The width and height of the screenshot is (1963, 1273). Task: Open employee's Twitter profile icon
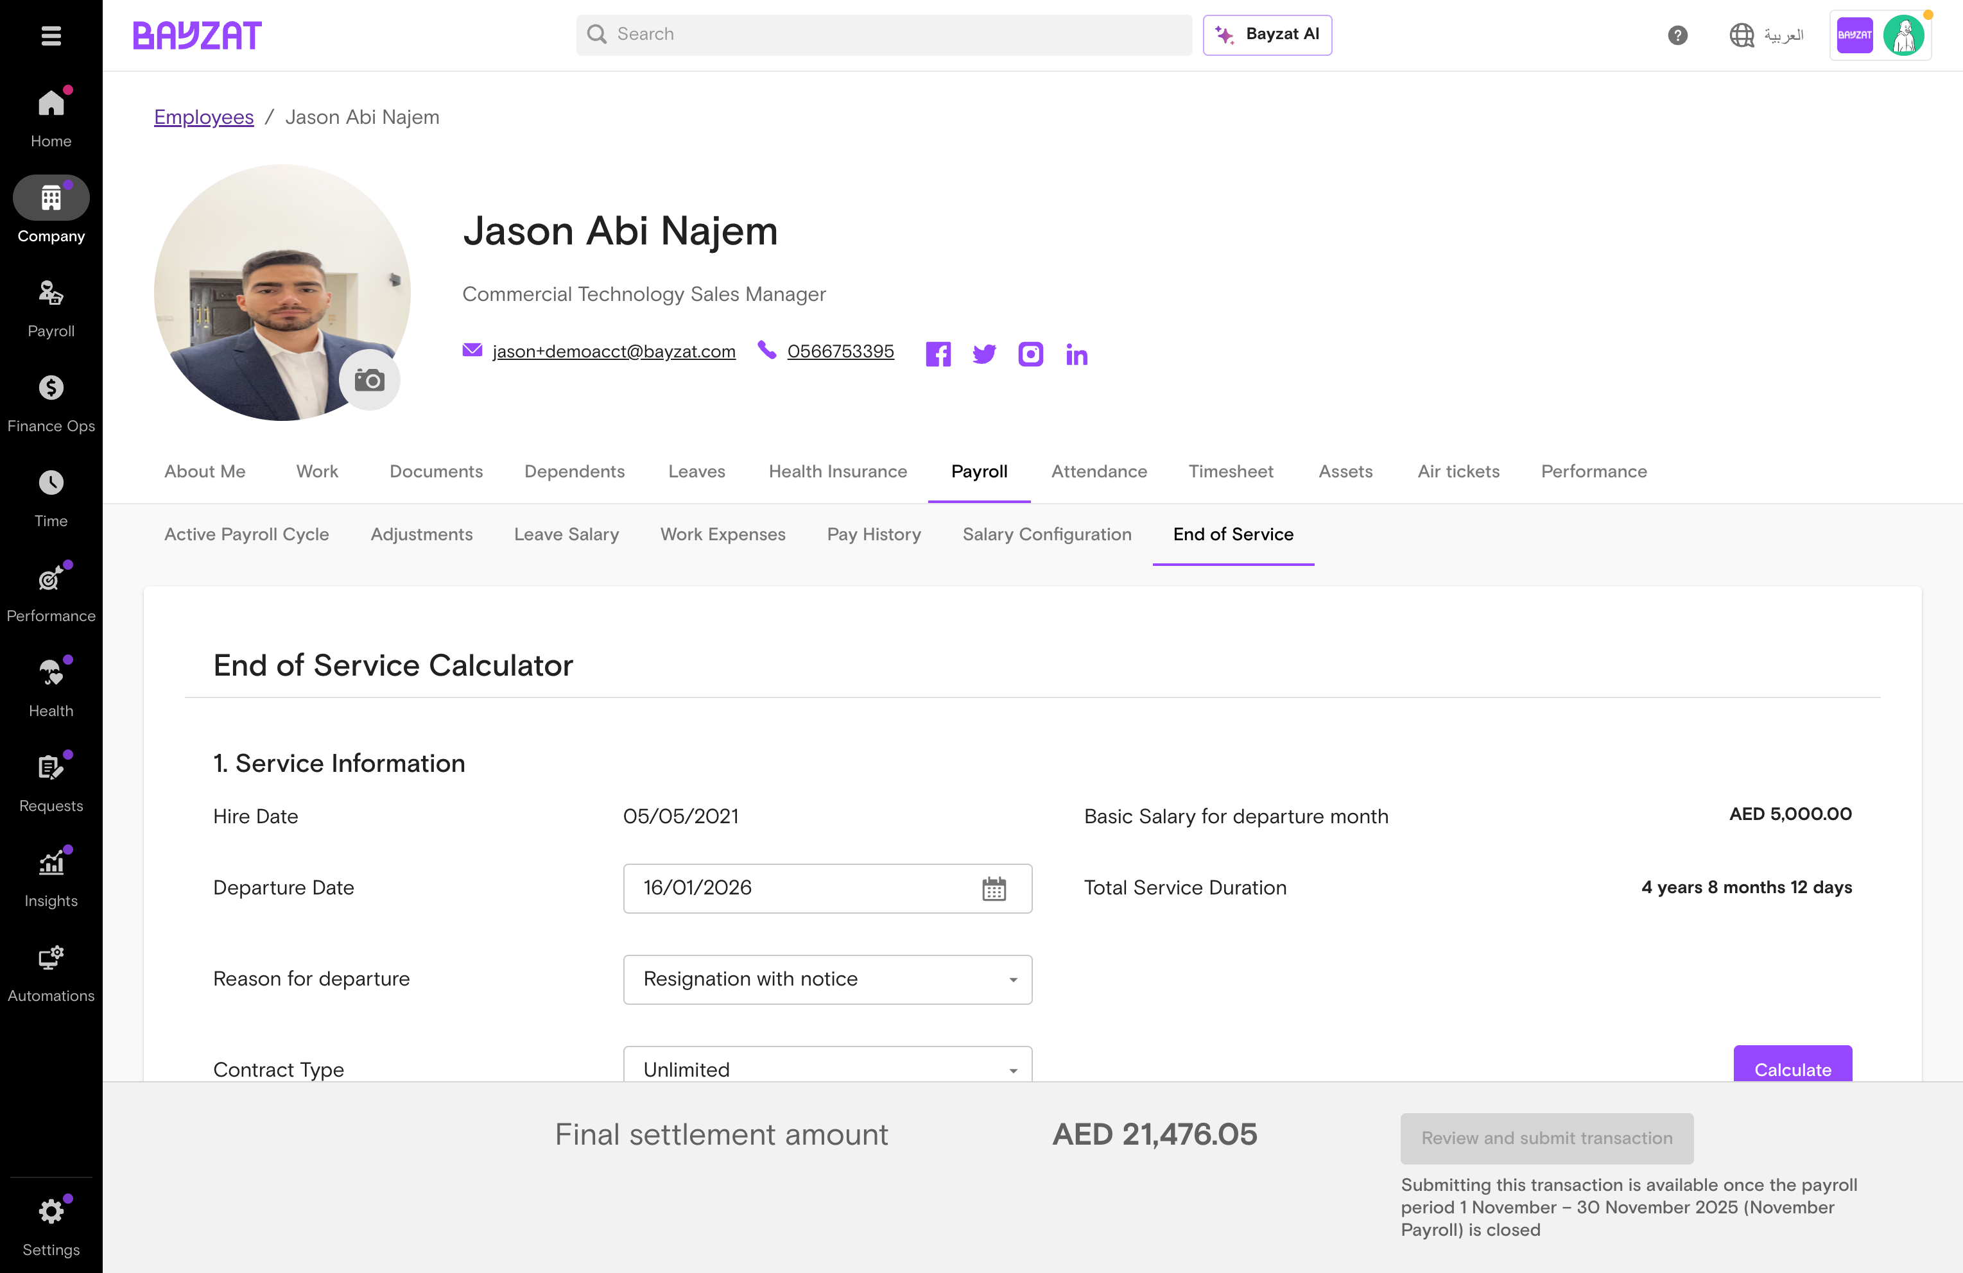click(984, 355)
